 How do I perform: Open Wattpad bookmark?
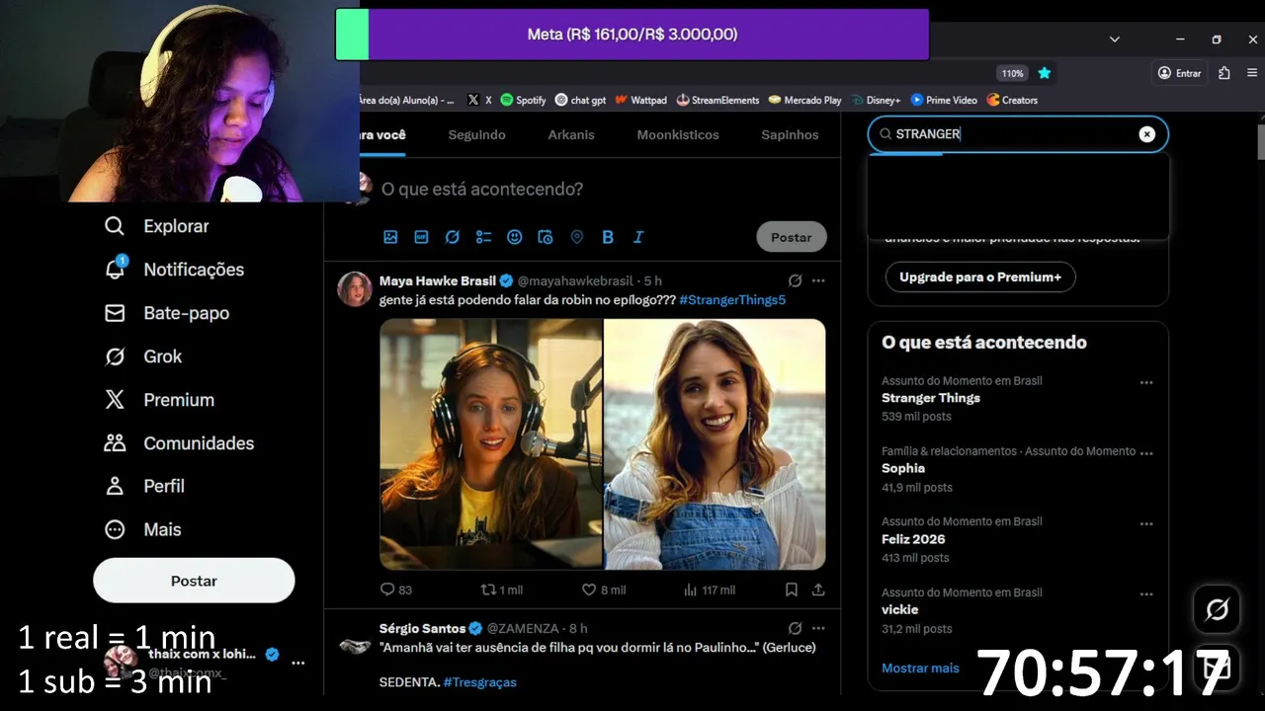[640, 100]
